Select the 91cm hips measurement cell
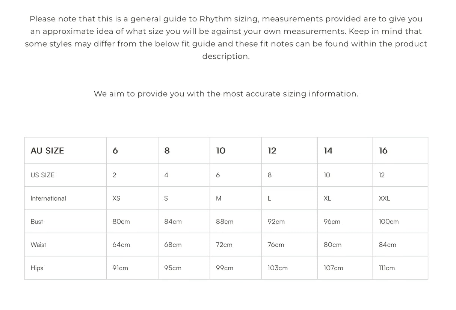The height and width of the screenshot is (310, 456). click(120, 268)
